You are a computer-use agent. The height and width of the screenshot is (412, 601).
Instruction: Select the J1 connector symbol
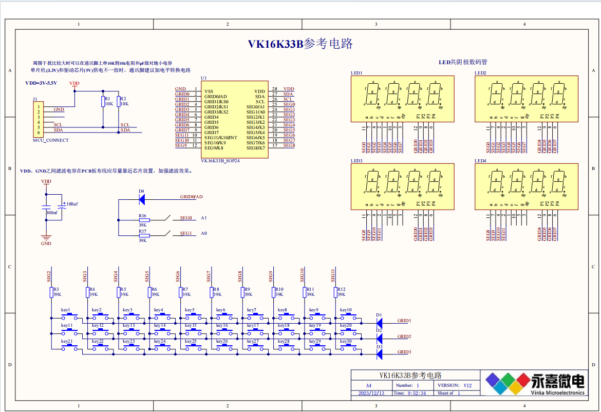pyautogui.click(x=38, y=119)
